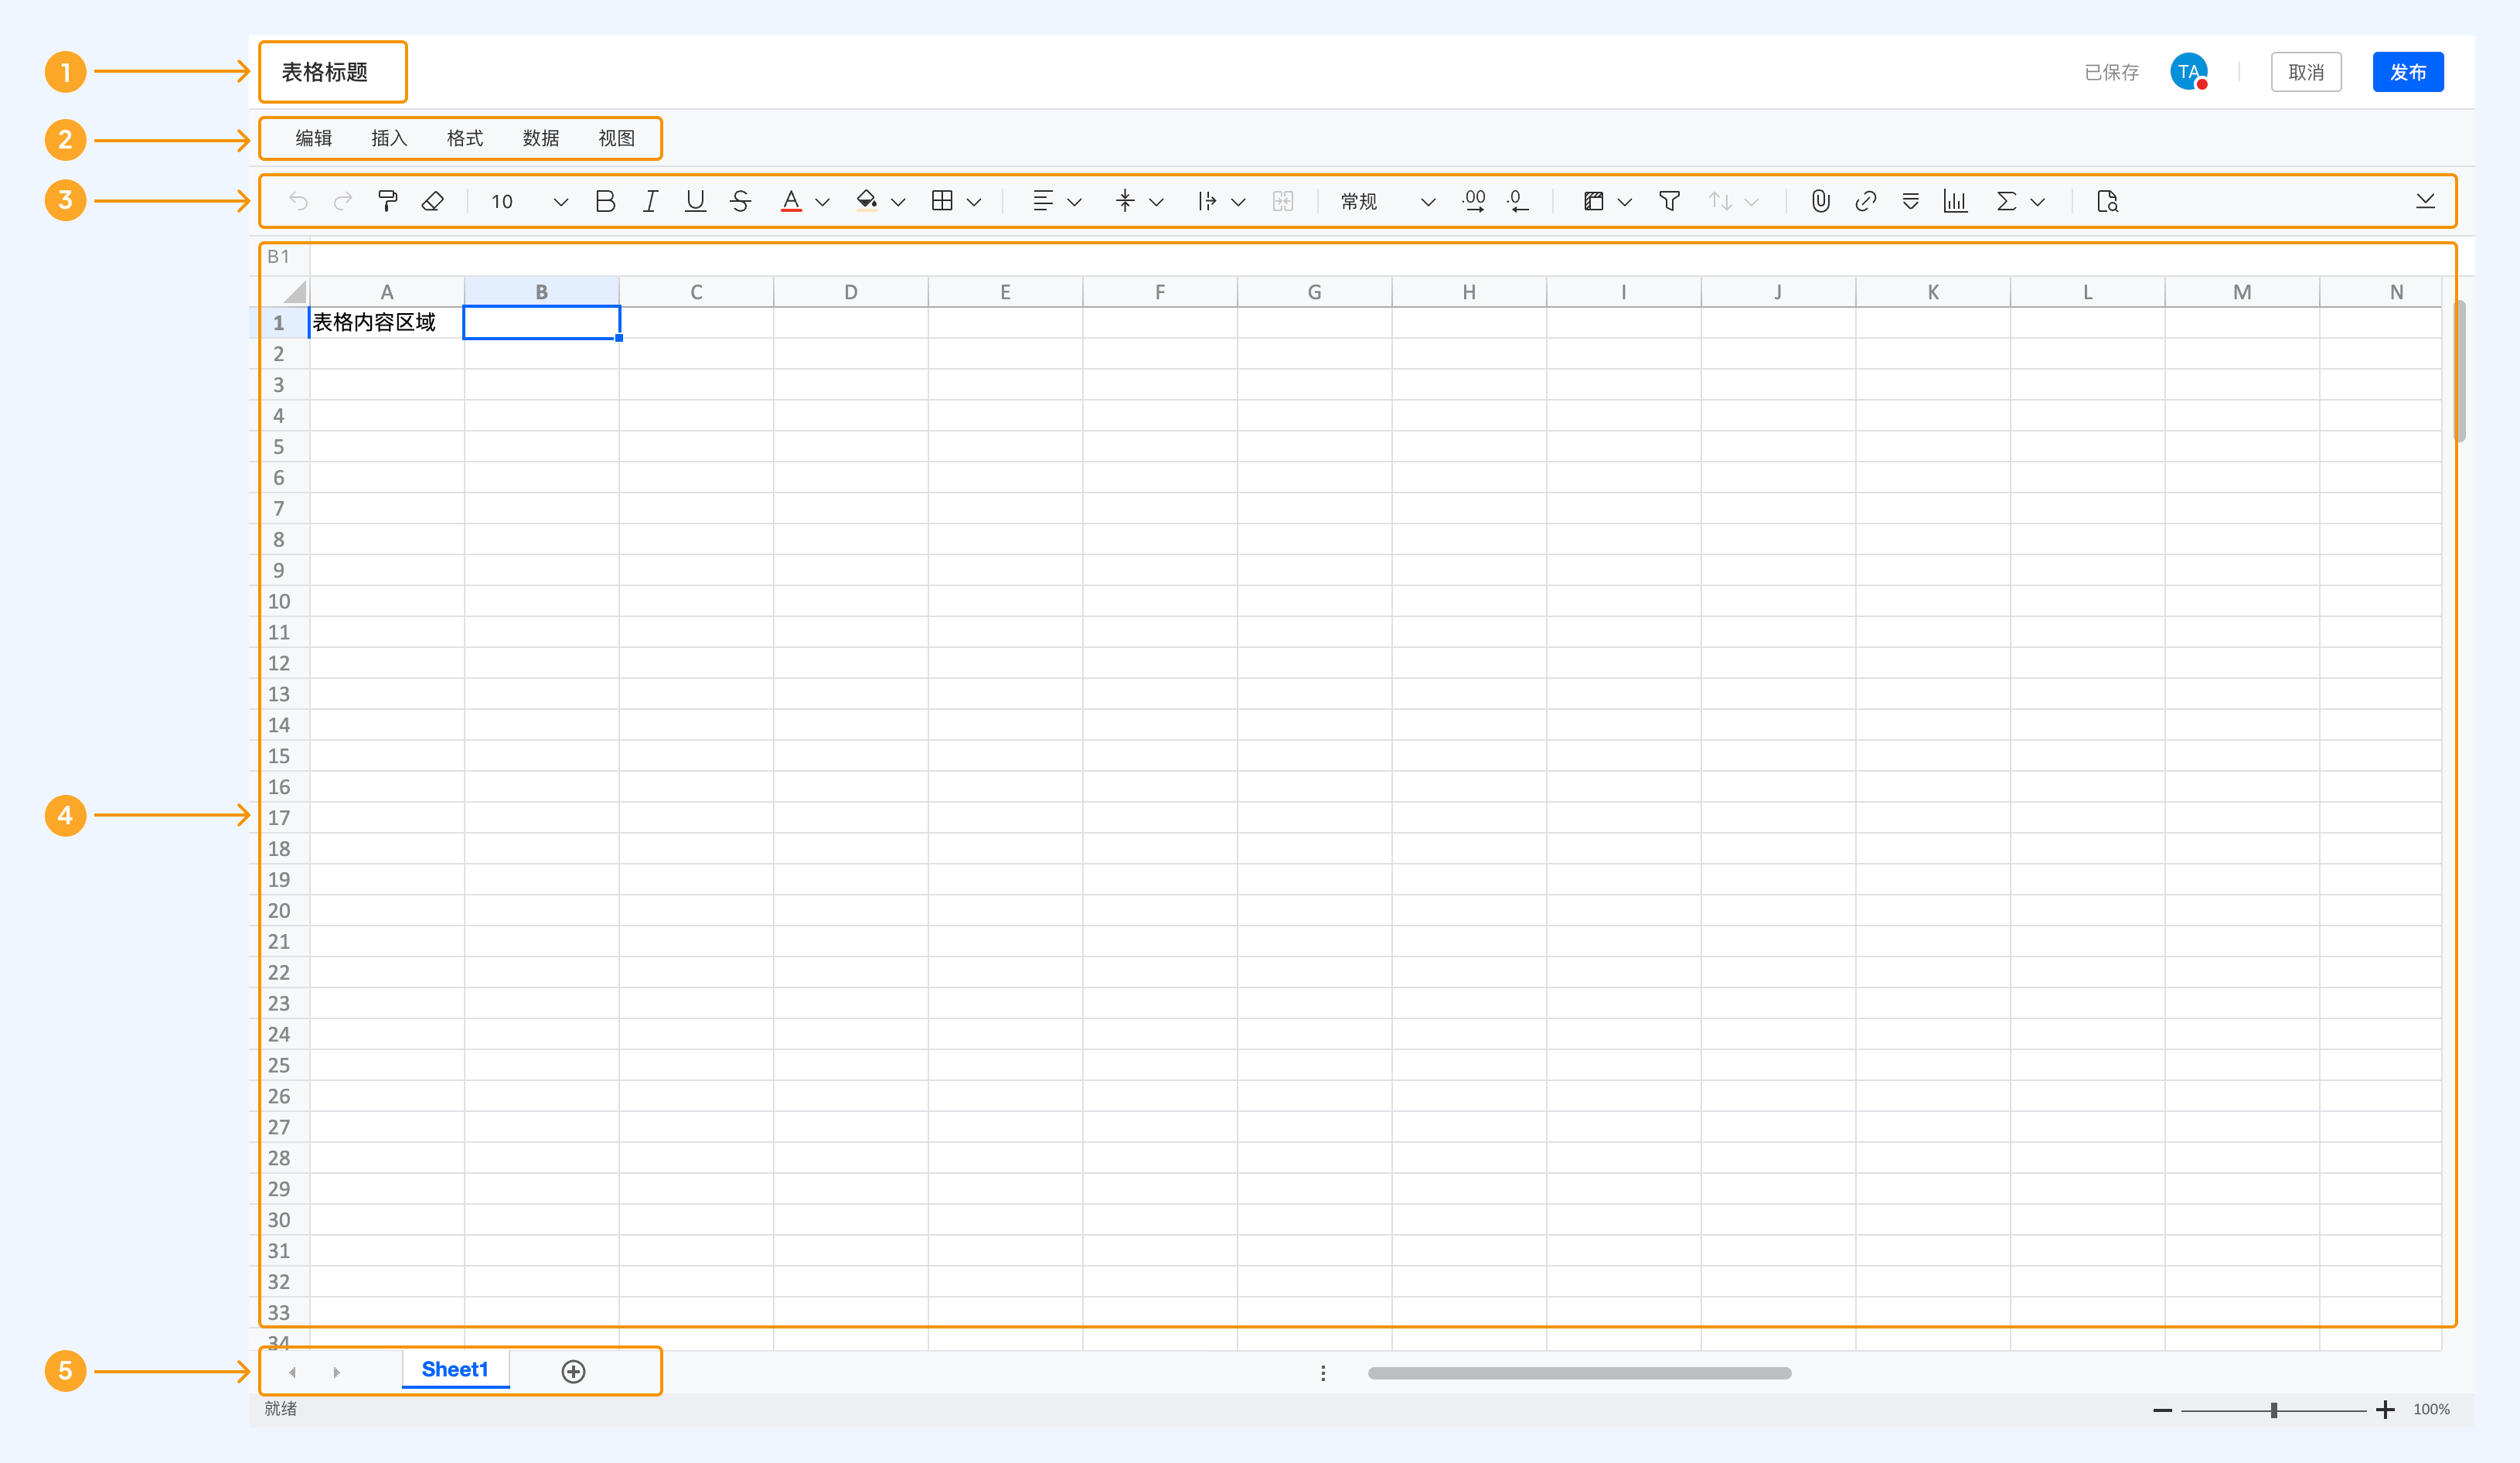Screen dimensions: 2520x1463
Task: Open the 插入 menu
Action: (x=389, y=138)
